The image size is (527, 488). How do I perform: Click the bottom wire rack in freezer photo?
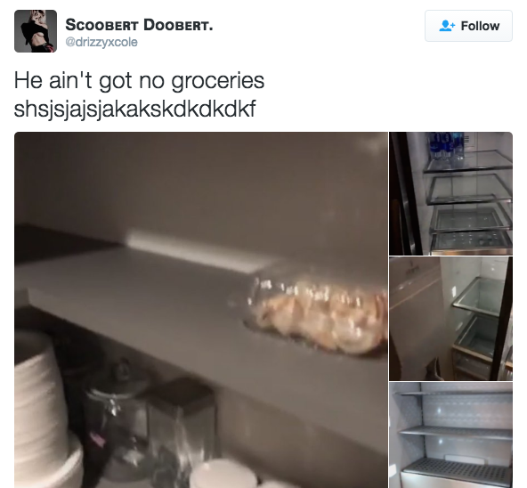coord(457,469)
